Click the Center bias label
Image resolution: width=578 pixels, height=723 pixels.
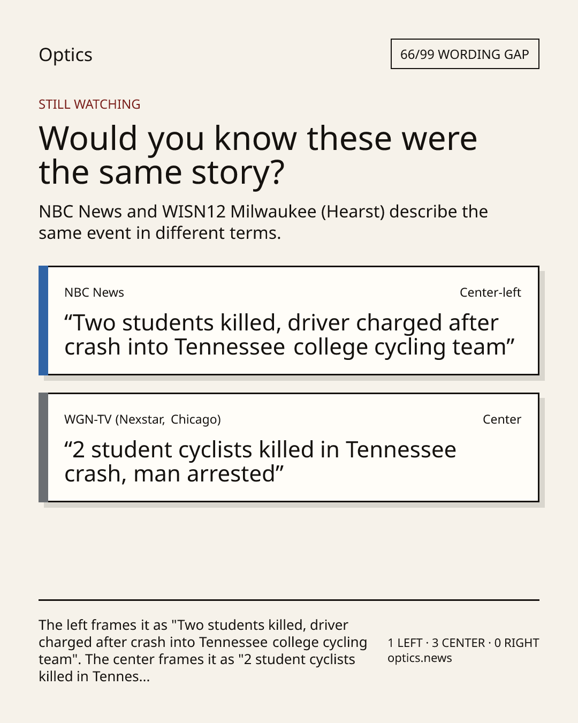(x=502, y=419)
